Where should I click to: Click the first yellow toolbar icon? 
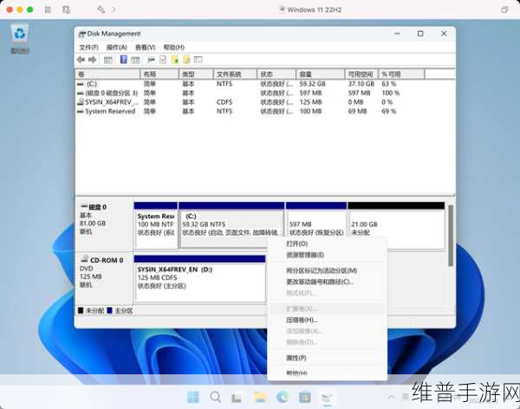[x=175, y=60]
